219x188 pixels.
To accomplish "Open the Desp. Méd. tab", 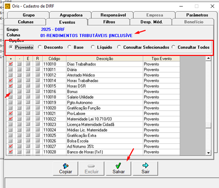I will 151,22.
